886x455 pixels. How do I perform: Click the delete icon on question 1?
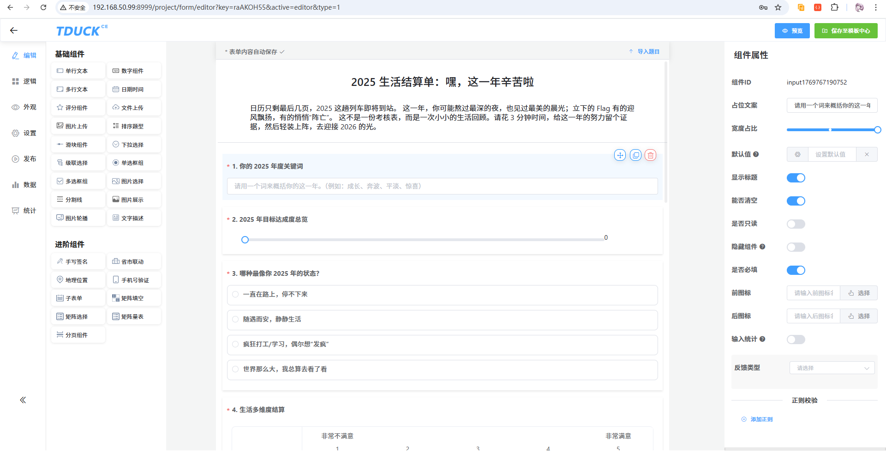[650, 155]
